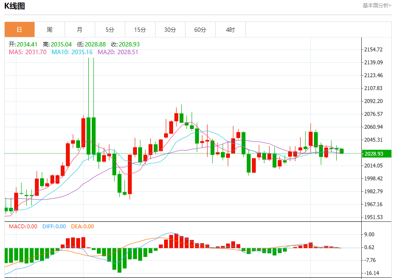This screenshot has width=394, height=279.
Task: Click the 9.00 MACD axis label
Action: [369, 234]
